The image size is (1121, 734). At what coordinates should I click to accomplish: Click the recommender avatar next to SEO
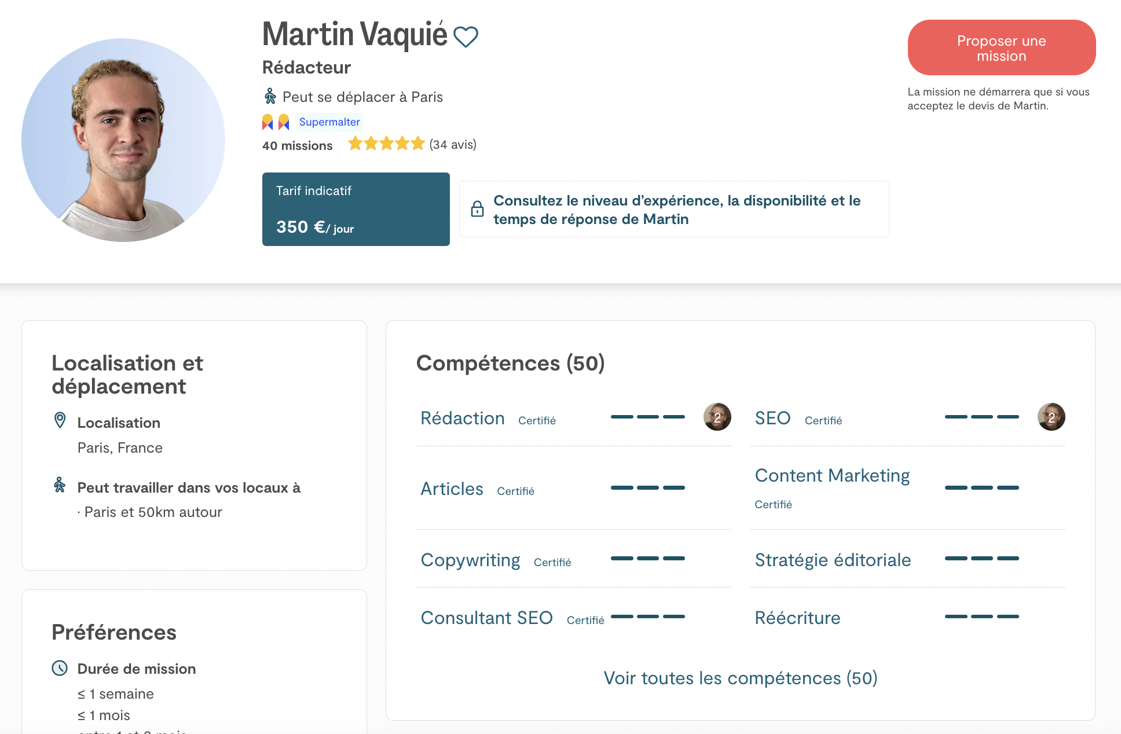pyautogui.click(x=1051, y=417)
